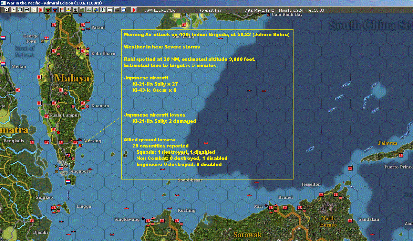
Task: Click the OP toolbar button
Action: (x=110, y=10)
